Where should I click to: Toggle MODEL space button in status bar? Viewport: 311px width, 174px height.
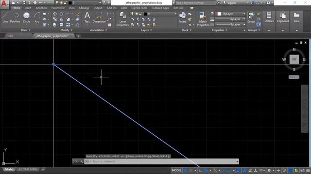point(176,170)
